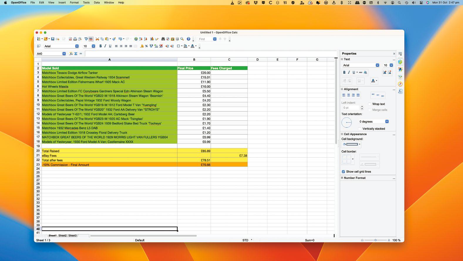
Task: Click the sidebar Strikethrough icon in Text section
Action: pos(361,72)
